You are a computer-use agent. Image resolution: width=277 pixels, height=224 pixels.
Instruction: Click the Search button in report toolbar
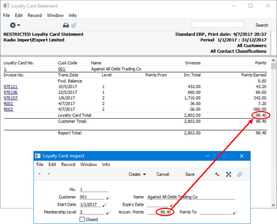click(262, 25)
